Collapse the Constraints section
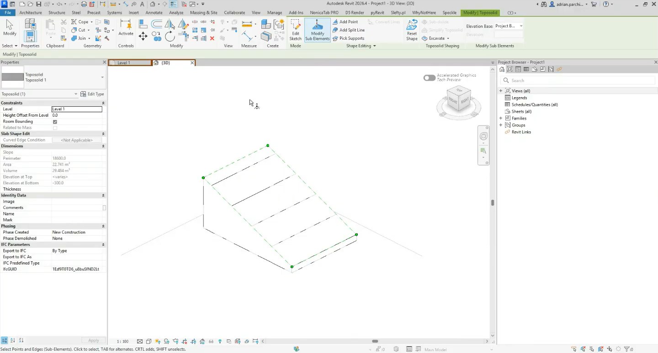This screenshot has height=353, width=658. (x=103, y=103)
